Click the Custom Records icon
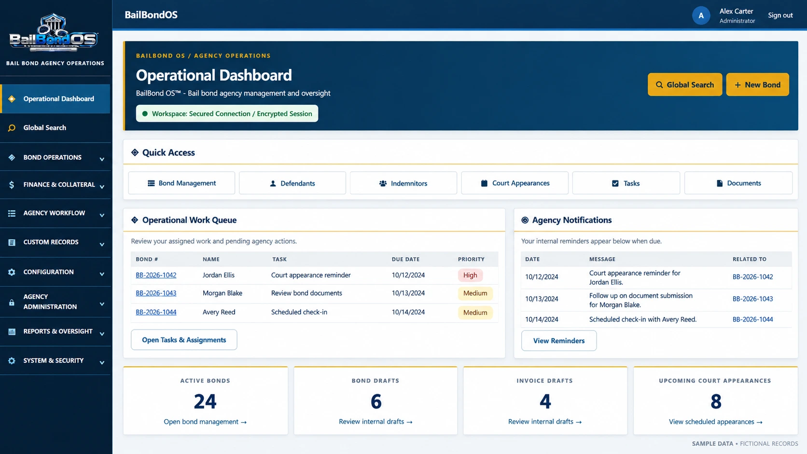 (x=12, y=242)
